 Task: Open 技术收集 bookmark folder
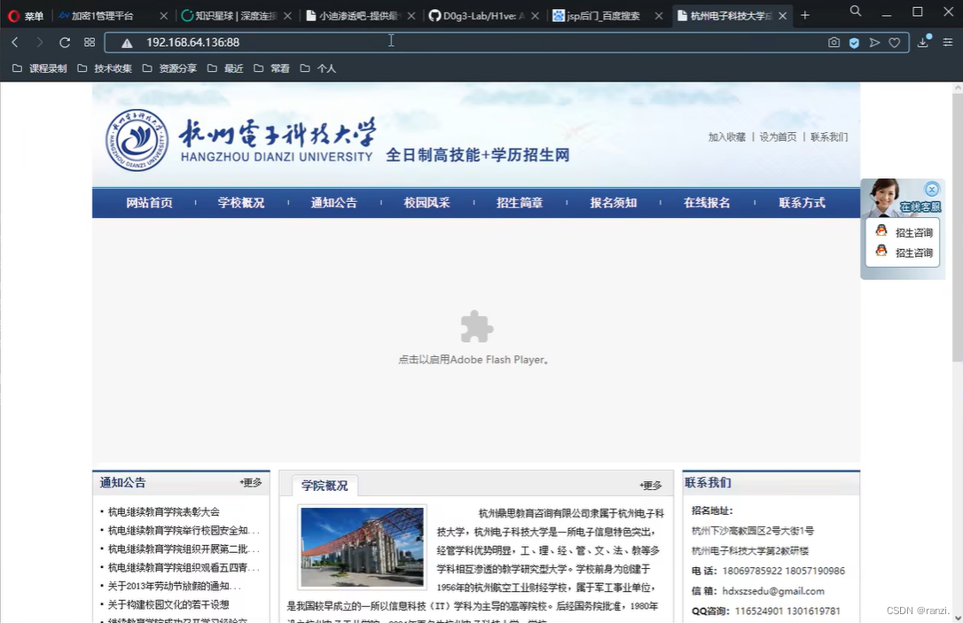click(x=105, y=68)
